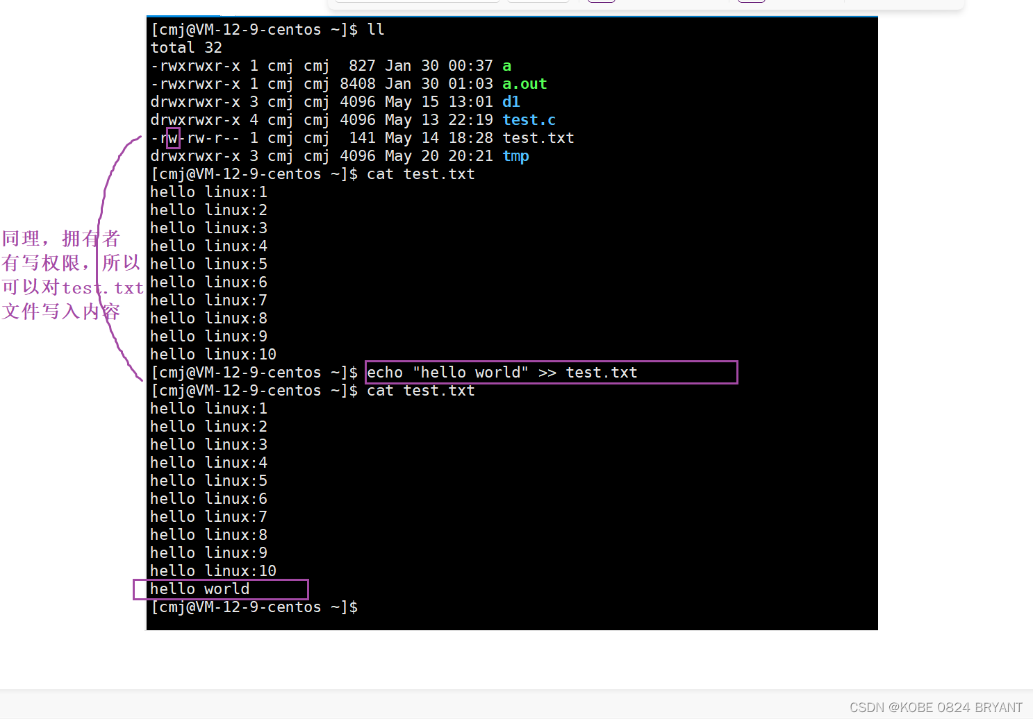Click 'cat test.txt' command right after the tmp row

tap(421, 174)
